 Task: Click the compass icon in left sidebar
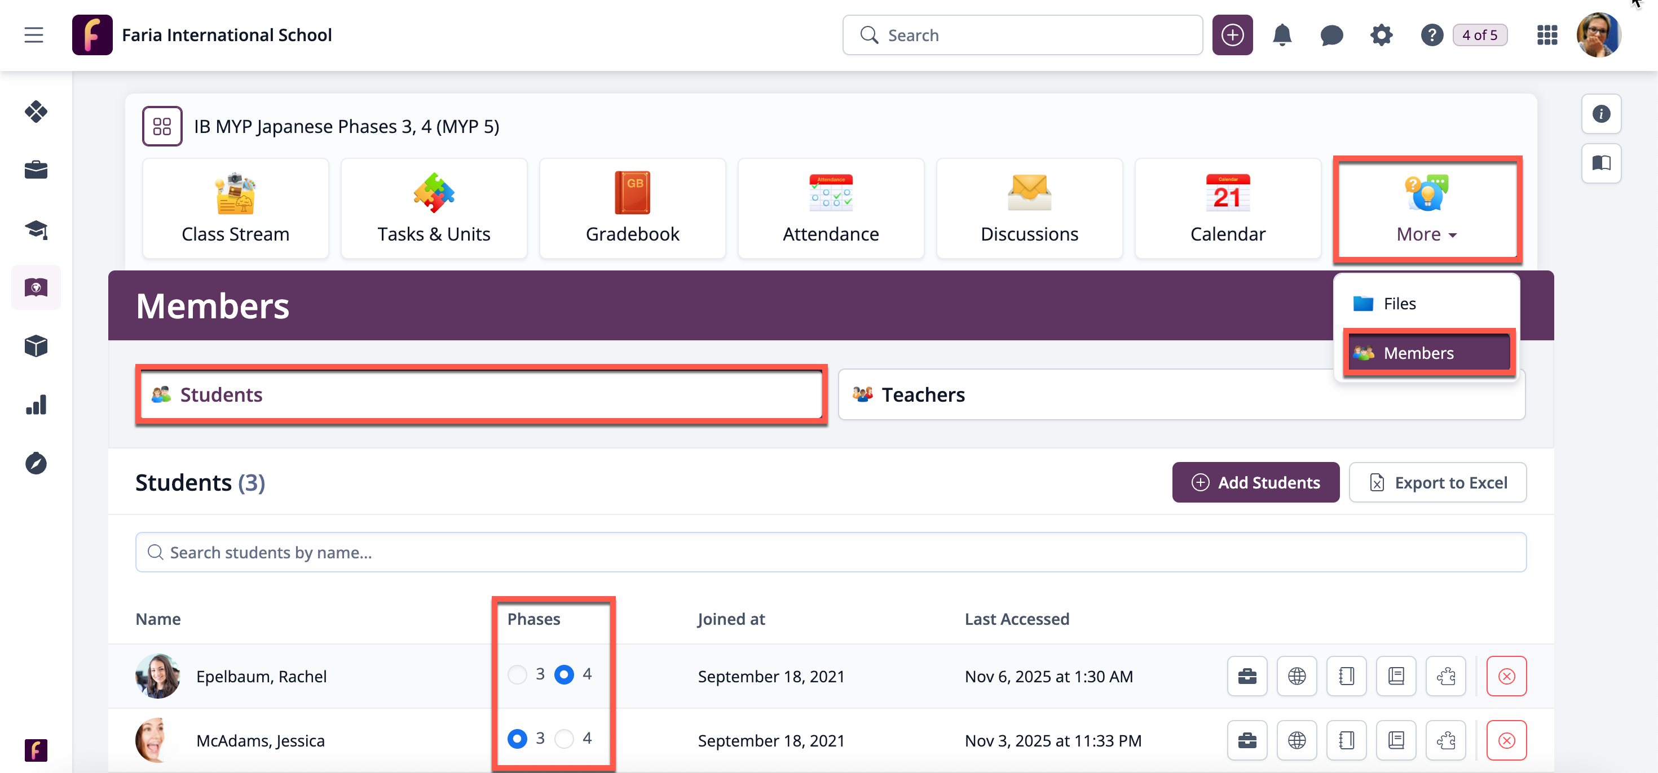pos(36,463)
